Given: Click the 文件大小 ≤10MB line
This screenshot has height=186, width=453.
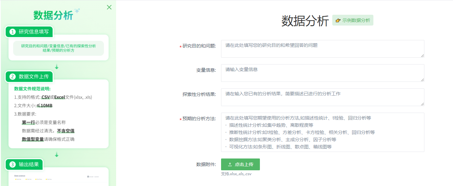Looking at the screenshot, I should 33,106.
